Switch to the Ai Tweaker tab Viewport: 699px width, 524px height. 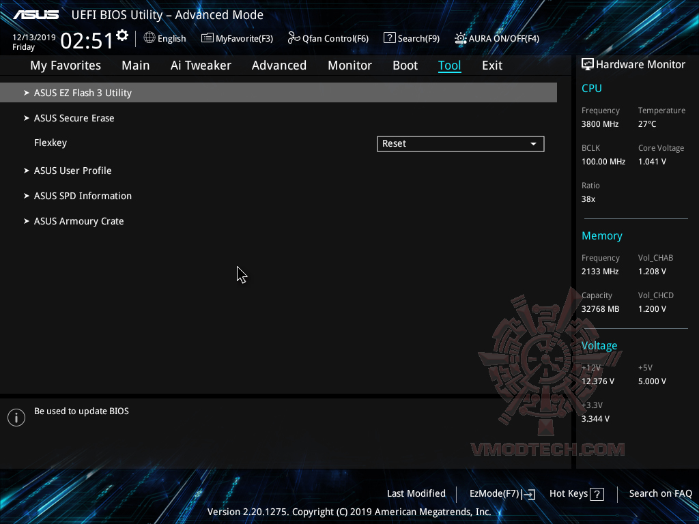click(x=201, y=65)
